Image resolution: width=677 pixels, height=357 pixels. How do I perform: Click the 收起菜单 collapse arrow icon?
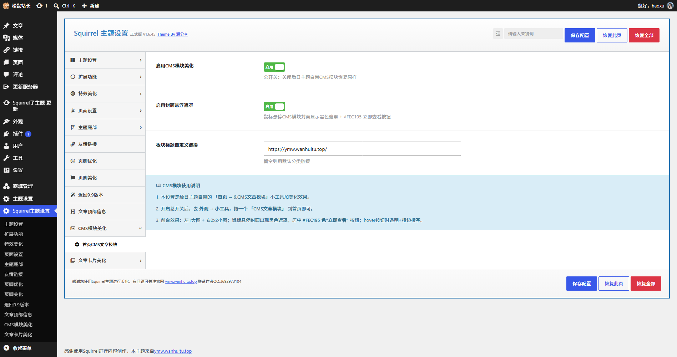point(6,348)
